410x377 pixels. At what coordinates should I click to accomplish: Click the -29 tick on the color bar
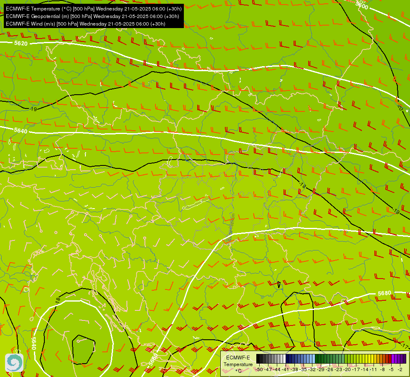click(321, 369)
